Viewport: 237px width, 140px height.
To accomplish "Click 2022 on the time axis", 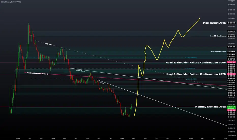I will tap(156, 138).
